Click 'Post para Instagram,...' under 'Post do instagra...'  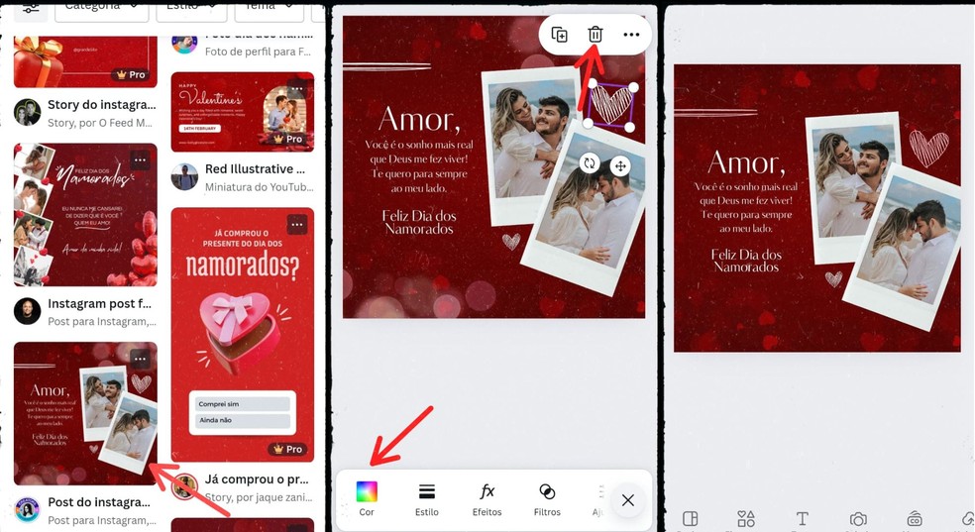102,520
